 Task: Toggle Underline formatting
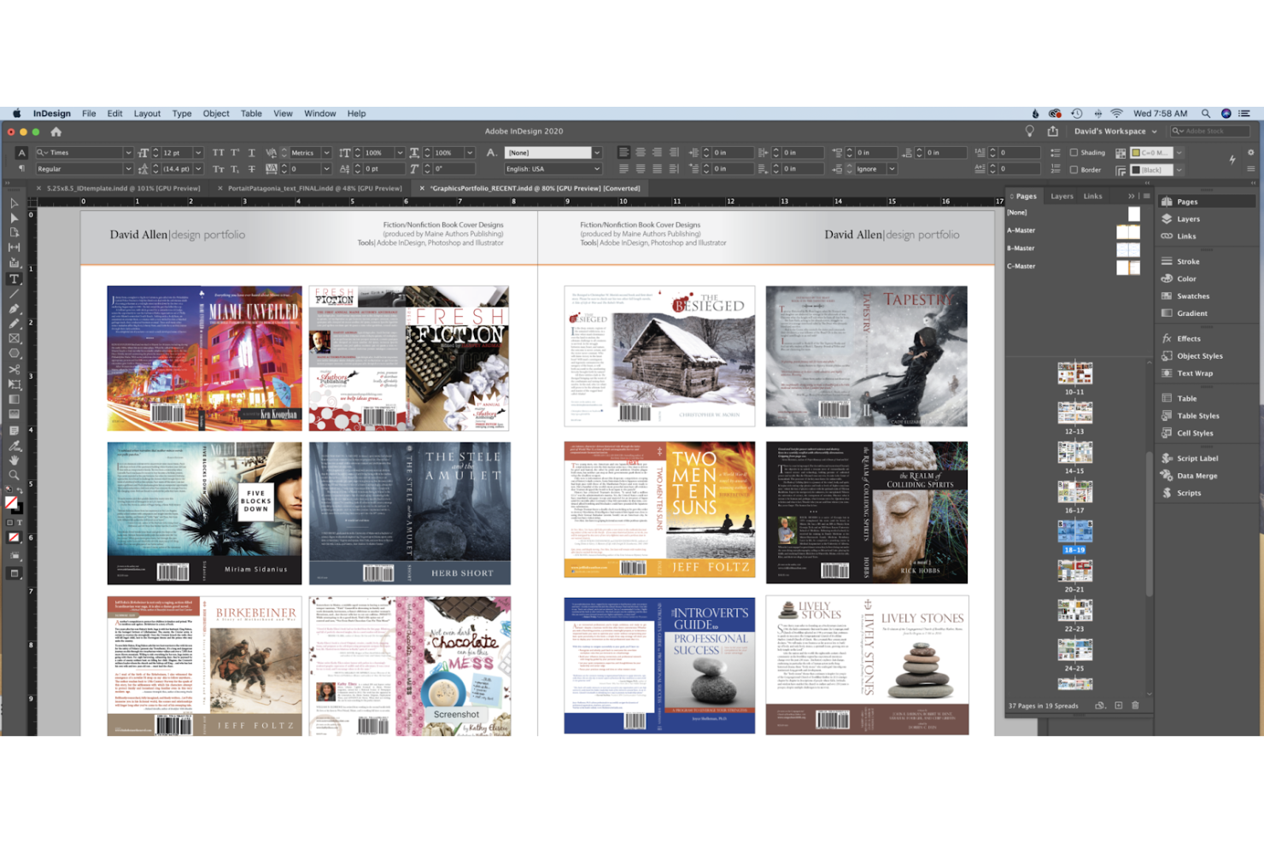point(251,153)
